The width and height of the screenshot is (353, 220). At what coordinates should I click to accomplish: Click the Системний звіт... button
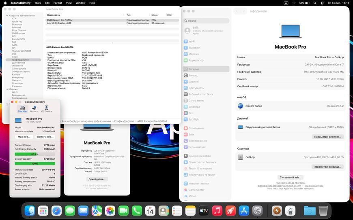(x=291, y=178)
